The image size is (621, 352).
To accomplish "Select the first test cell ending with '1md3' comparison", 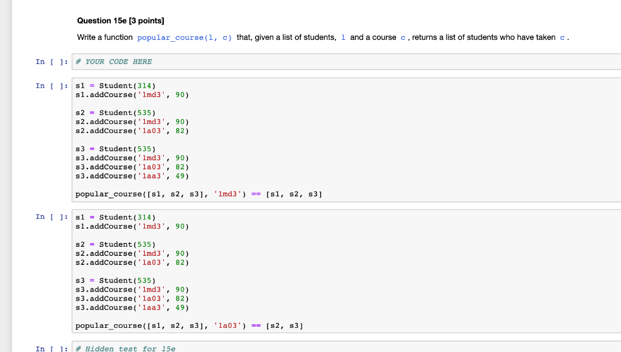I will point(346,140).
